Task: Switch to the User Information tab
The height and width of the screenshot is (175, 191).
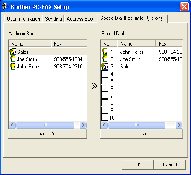Action: 24,19
